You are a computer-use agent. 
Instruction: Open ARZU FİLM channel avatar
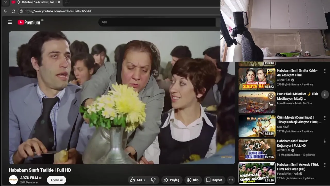13,180
